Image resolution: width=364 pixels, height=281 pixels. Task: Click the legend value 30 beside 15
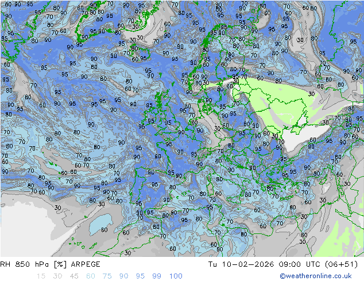pyautogui.click(x=57, y=276)
